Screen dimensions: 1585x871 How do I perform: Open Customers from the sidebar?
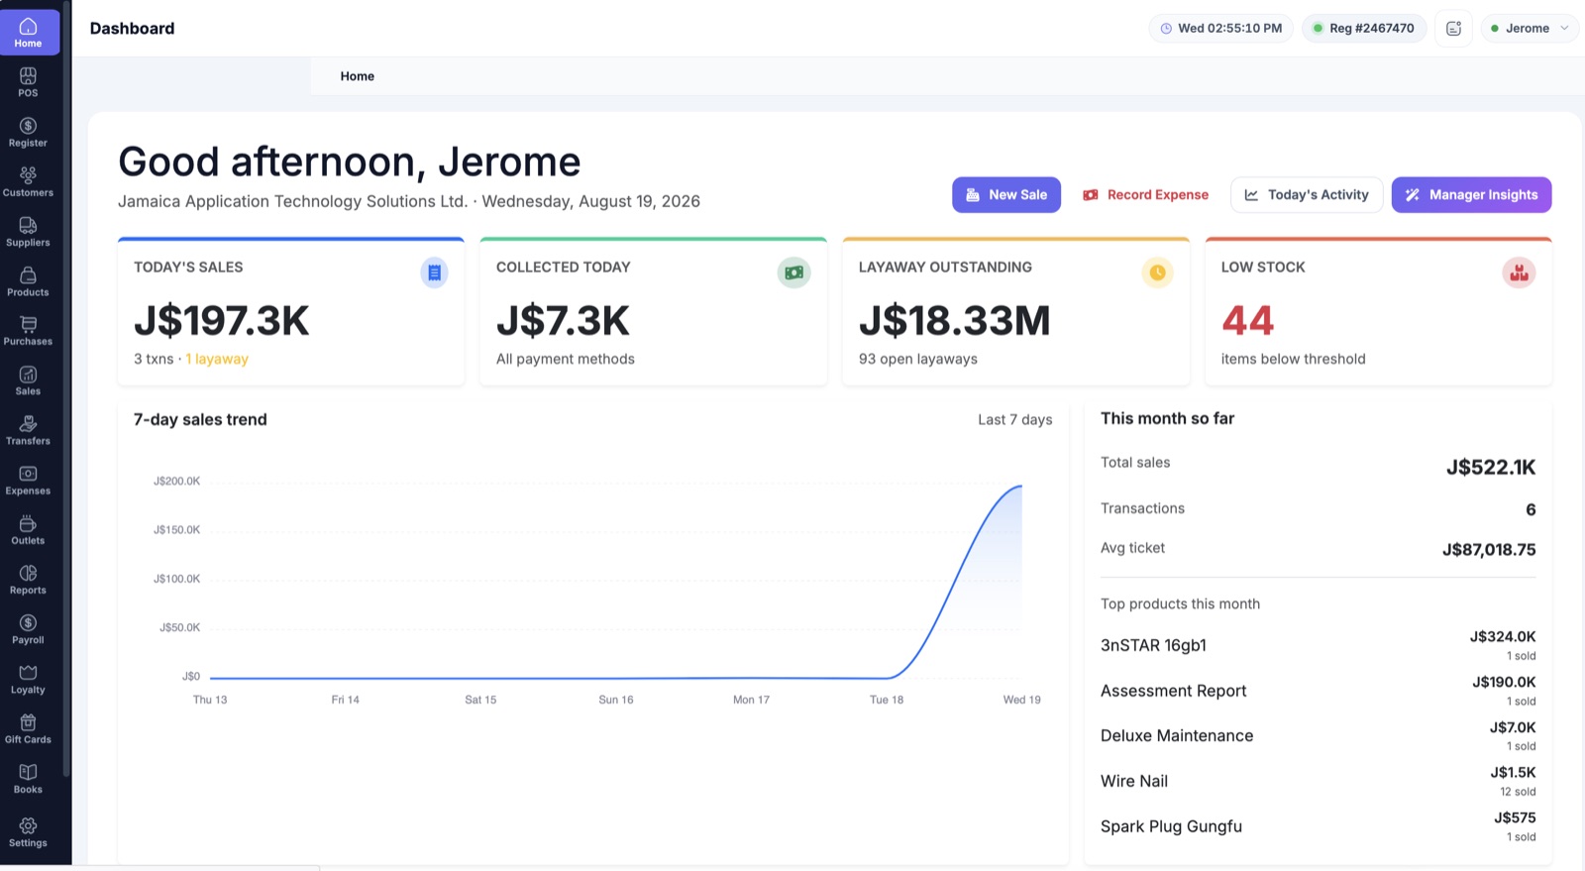click(x=28, y=182)
